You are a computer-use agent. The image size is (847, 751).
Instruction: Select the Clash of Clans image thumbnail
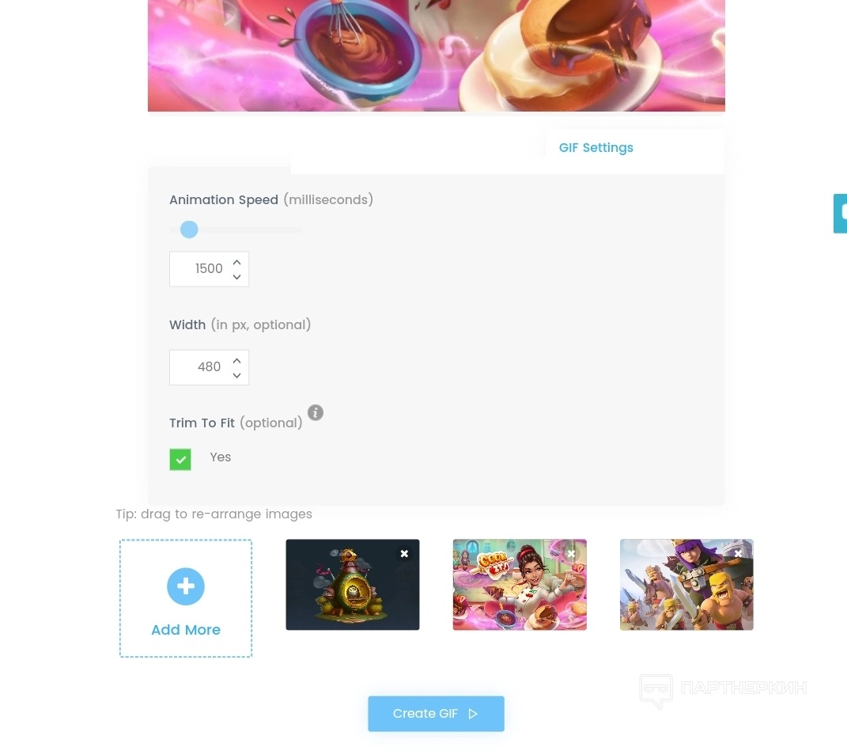[x=686, y=585]
